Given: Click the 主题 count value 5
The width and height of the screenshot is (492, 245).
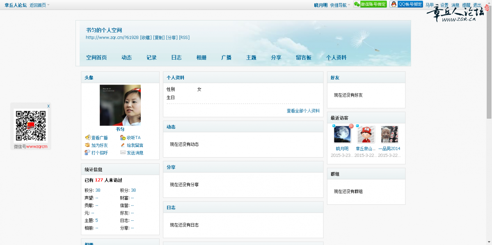Looking at the screenshot, I should 97,220.
